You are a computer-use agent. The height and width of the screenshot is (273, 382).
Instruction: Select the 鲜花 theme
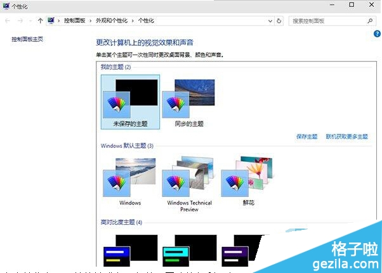click(248, 181)
